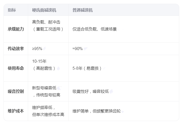Viewport: 182px width, 123px height.
Task: Select the 维护成本 row label
Action: pos(16,111)
